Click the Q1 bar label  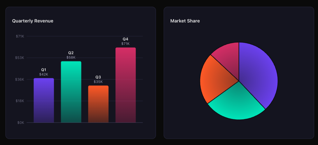pos(44,70)
